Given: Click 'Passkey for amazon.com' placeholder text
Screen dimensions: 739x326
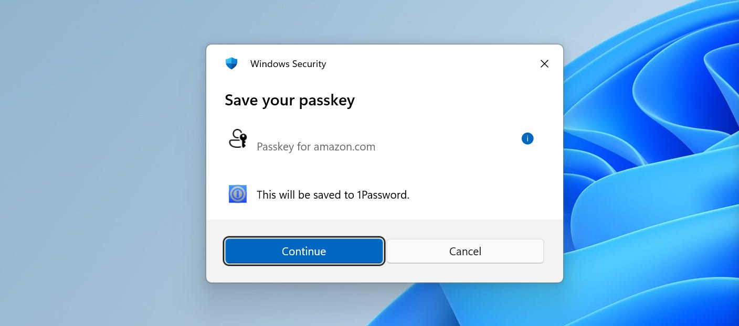Looking at the screenshot, I should point(316,147).
